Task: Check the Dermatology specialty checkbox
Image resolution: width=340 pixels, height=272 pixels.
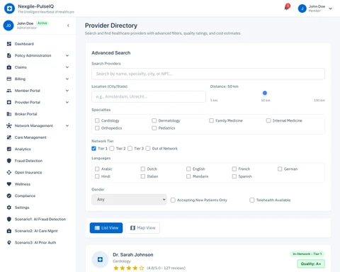Action: (x=154, y=120)
